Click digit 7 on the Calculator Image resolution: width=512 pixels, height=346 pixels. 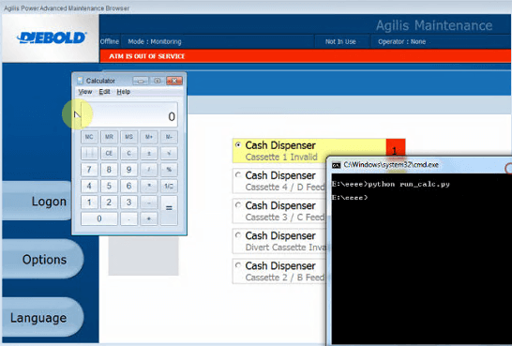[89, 170]
